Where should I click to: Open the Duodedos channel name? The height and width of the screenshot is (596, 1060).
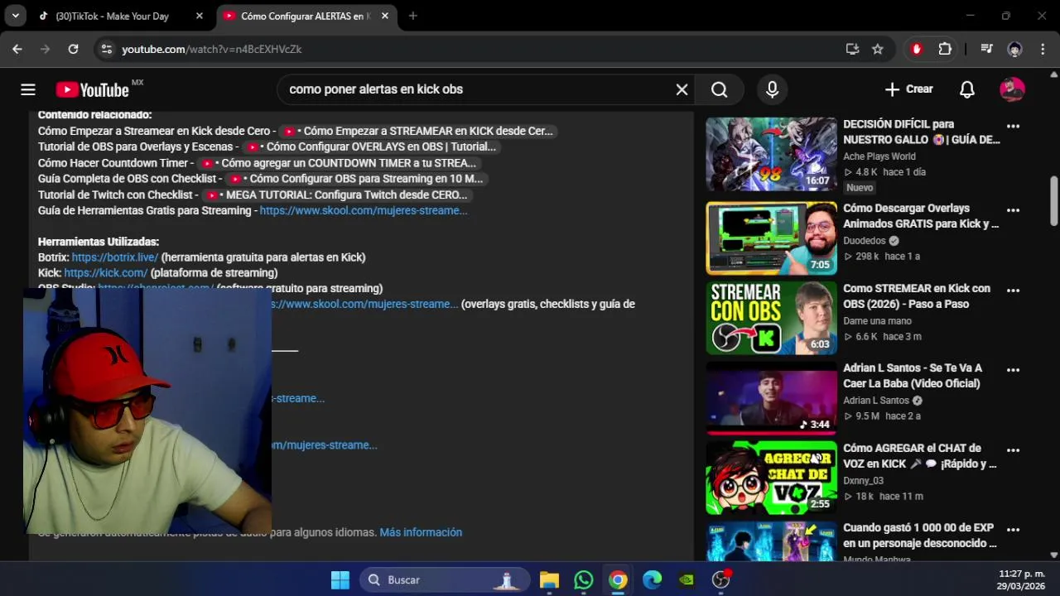[865, 241]
